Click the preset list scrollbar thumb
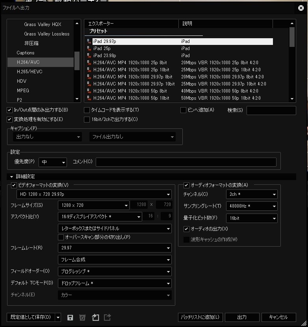The width and height of the screenshot is (308, 327). (292, 37)
